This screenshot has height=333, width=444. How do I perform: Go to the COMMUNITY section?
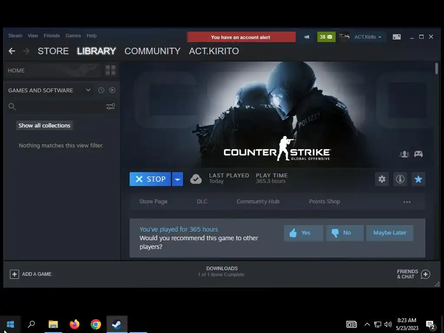[152, 51]
